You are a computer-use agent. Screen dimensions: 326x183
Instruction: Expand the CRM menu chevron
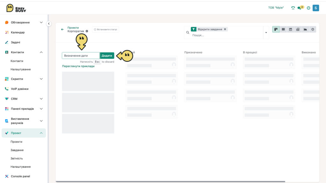click(41, 99)
